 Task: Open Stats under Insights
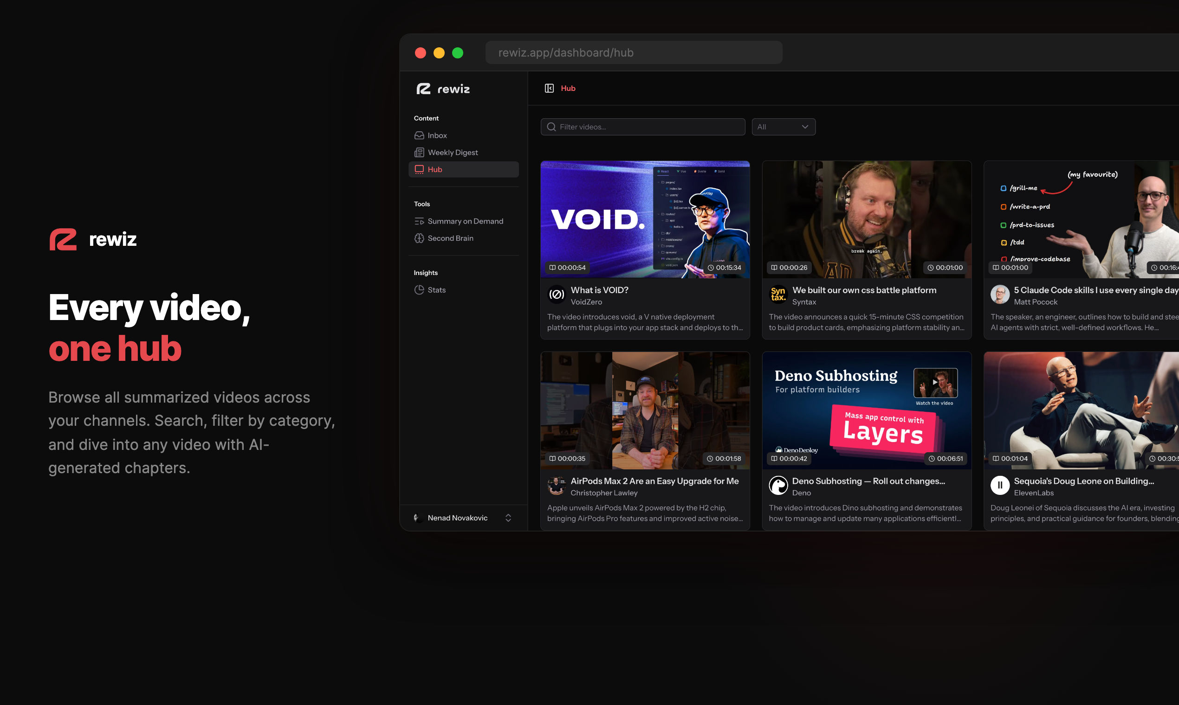(436, 290)
